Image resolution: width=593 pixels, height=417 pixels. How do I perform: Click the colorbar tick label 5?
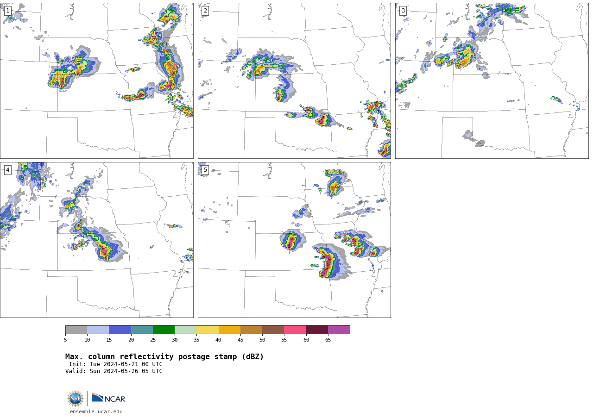[65, 340]
